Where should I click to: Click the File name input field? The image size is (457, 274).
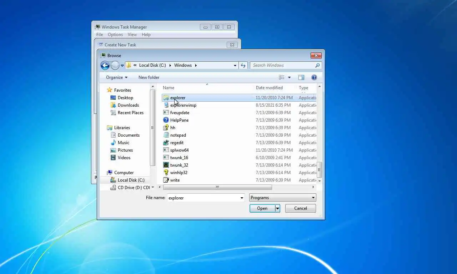tap(204, 198)
